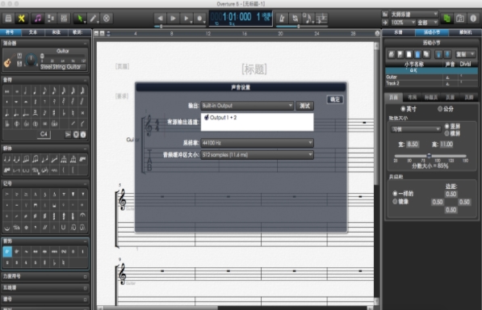Toggle the mute button in Guitar mixer strip

[x=19, y=56]
